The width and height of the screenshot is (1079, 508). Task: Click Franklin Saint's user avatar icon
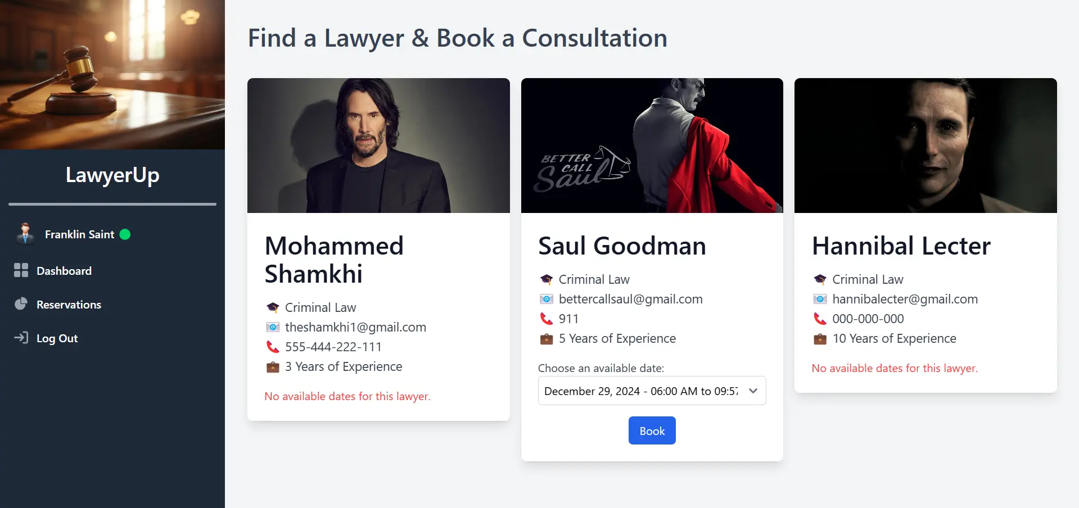[25, 234]
